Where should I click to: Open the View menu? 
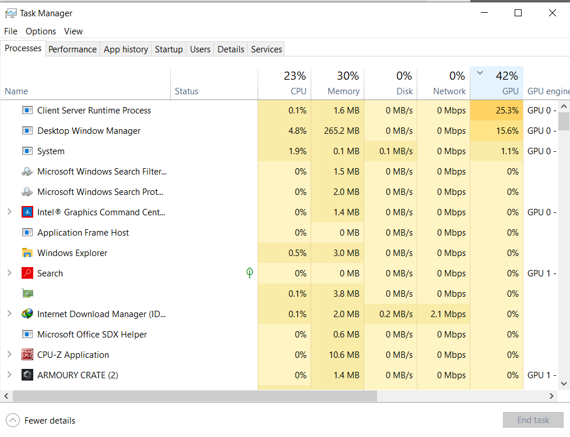(x=73, y=31)
